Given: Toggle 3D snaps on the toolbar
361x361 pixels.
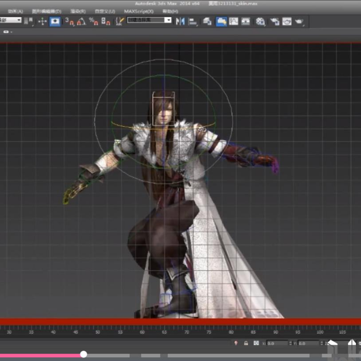Looking at the screenshot, I should click(69, 22).
